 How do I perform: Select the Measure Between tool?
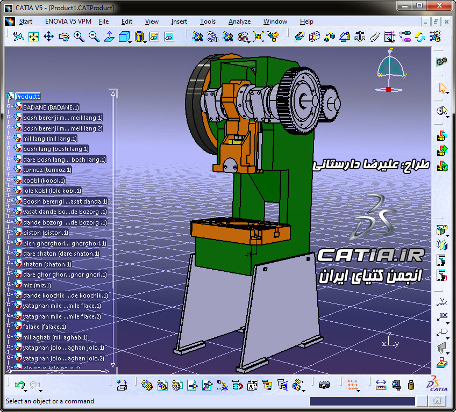pyautogui.click(x=381, y=385)
